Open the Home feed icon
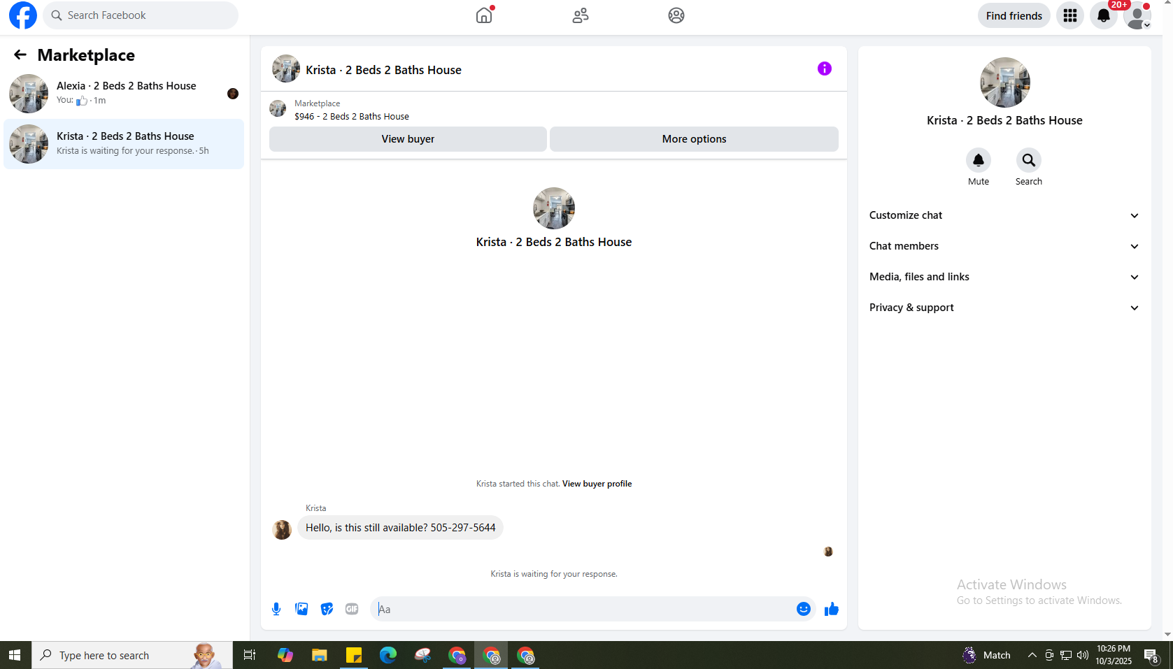The width and height of the screenshot is (1173, 669). (x=484, y=15)
